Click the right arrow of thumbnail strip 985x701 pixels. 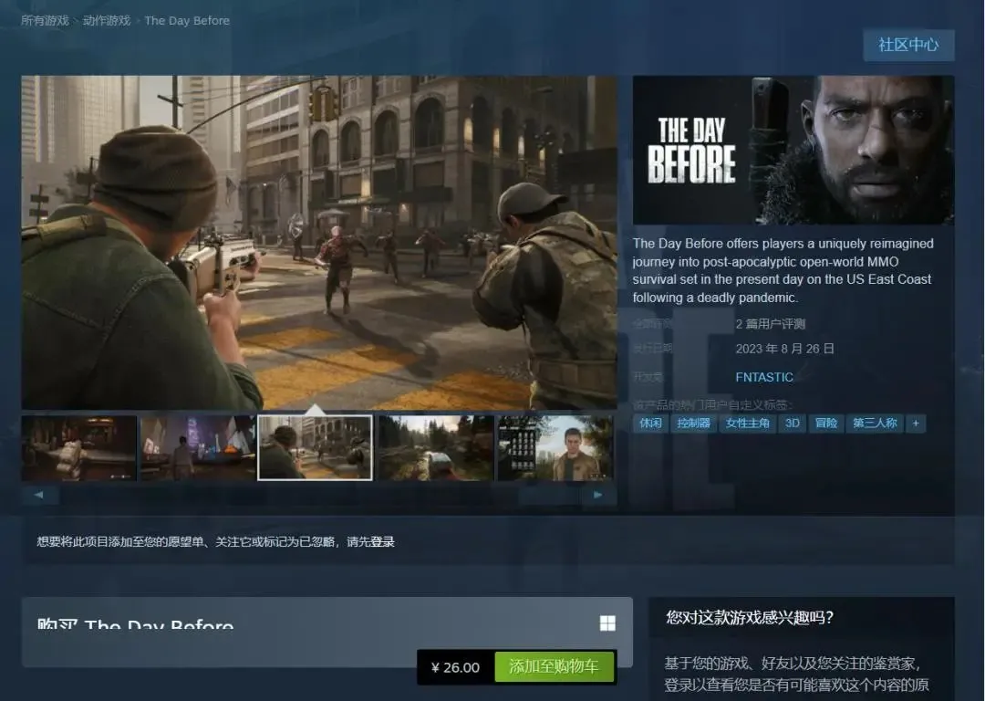(x=598, y=496)
